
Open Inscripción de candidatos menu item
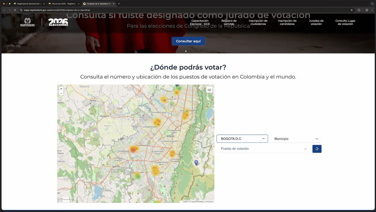287,22
